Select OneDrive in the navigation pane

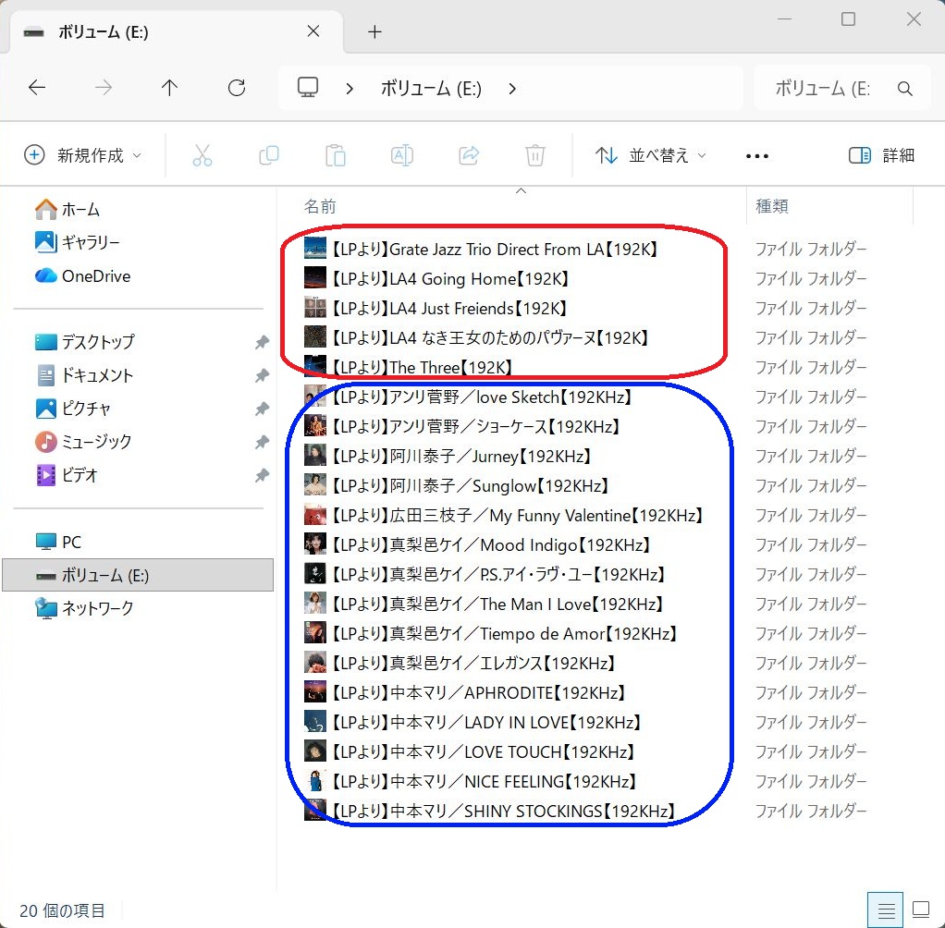coord(95,275)
